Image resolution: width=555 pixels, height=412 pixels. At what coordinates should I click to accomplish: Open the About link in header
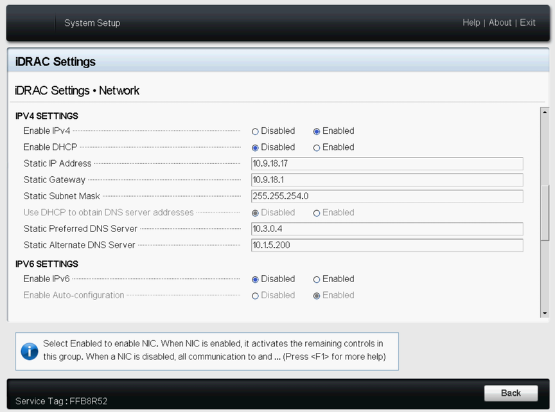500,22
